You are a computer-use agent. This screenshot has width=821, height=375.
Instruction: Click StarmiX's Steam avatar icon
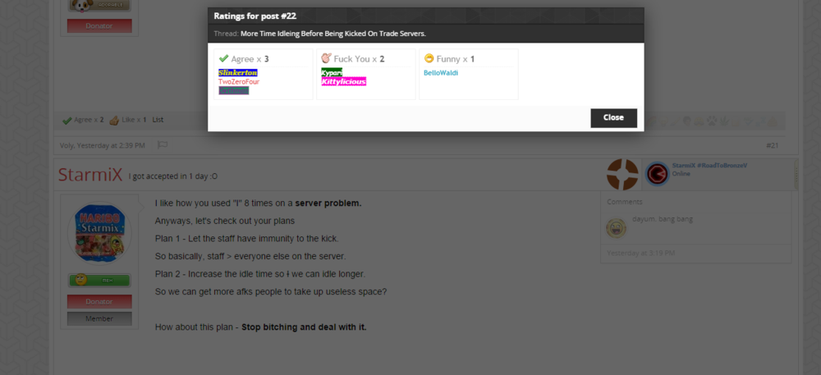click(x=657, y=175)
